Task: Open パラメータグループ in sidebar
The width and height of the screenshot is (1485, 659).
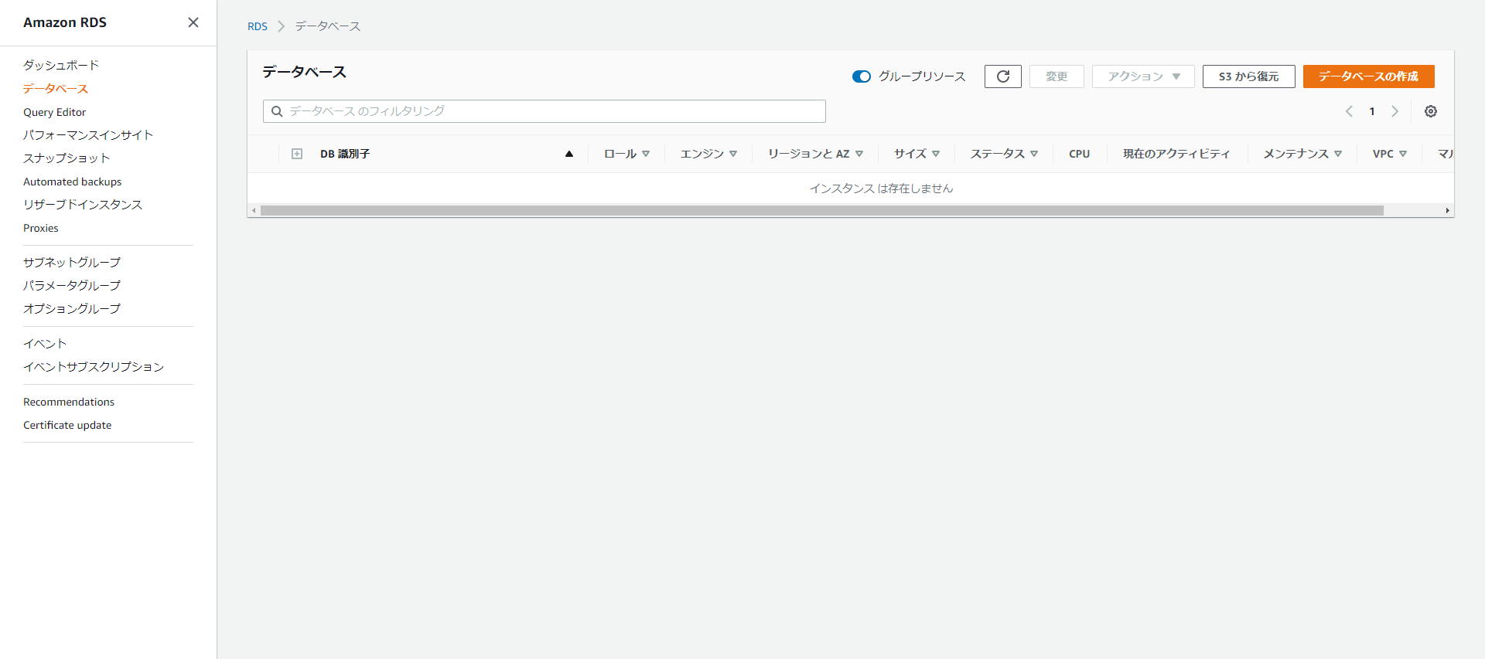Action: [x=72, y=285]
